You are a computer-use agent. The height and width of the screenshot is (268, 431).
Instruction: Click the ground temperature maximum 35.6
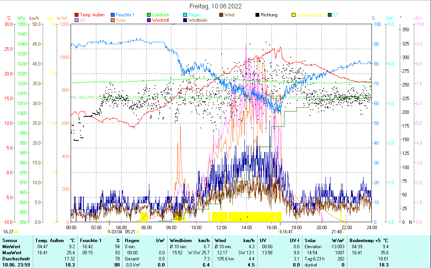(x=384, y=253)
